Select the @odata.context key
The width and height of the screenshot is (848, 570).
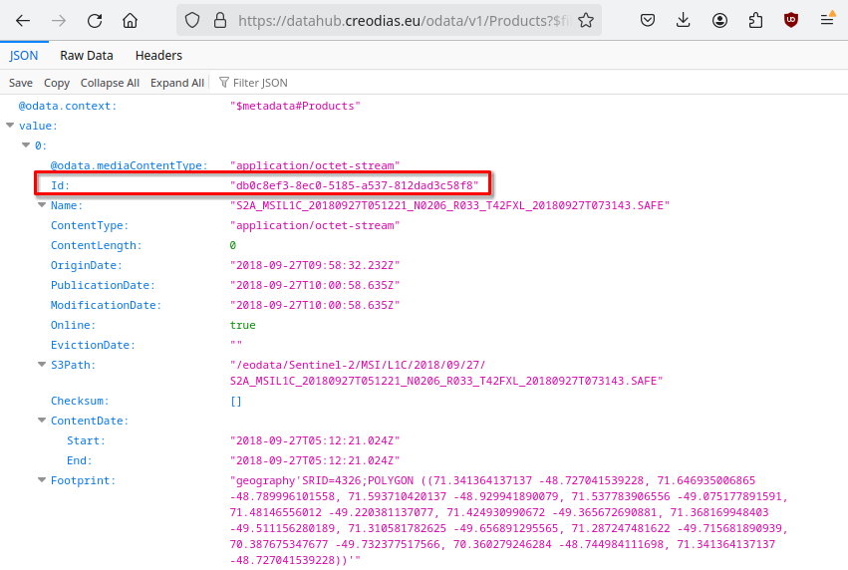click(x=68, y=106)
